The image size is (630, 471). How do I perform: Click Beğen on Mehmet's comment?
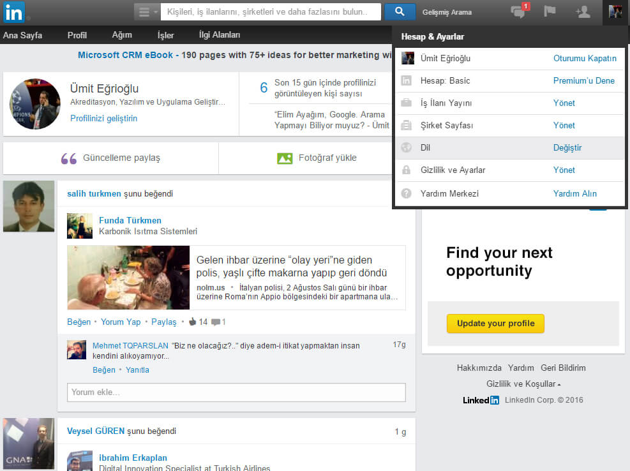(x=103, y=370)
